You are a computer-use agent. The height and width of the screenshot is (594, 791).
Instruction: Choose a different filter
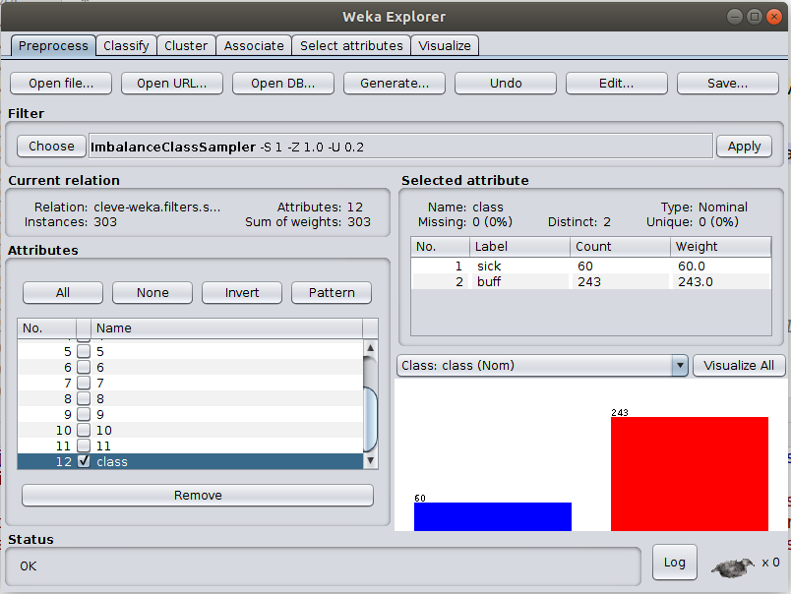[x=51, y=147]
